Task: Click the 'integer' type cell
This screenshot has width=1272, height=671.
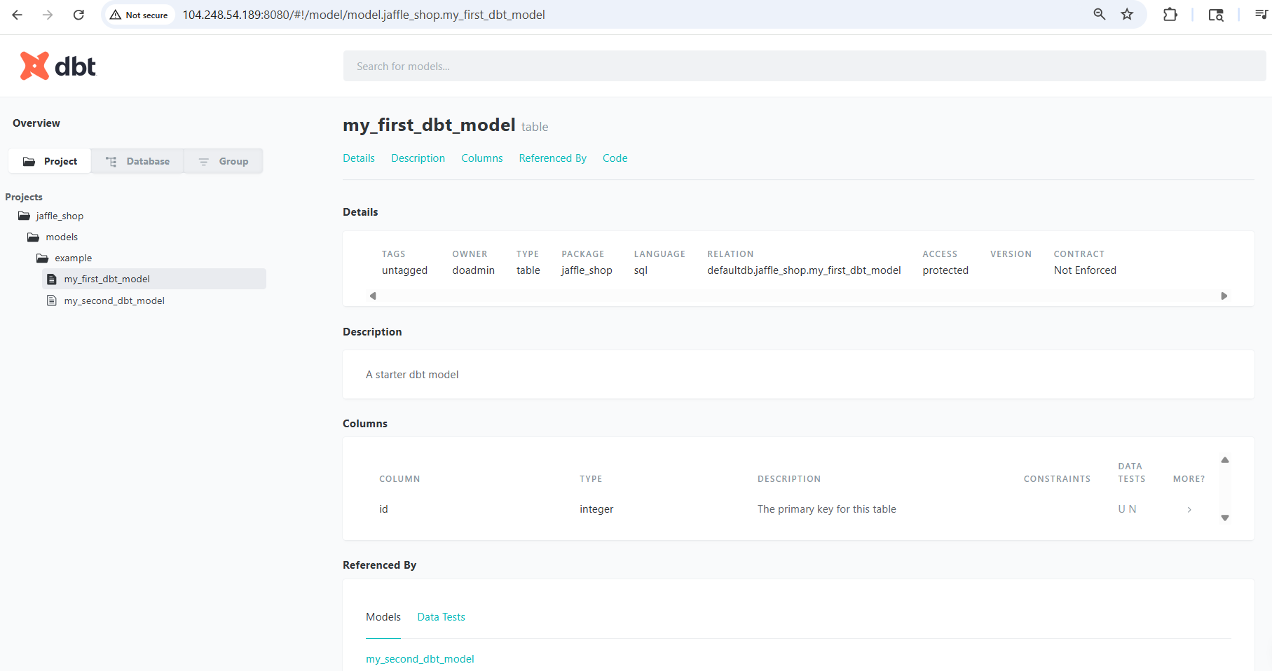Action: coord(596,509)
